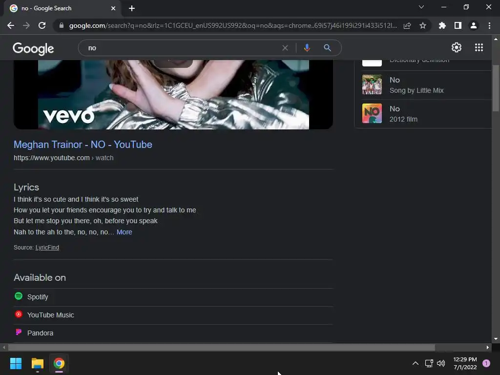This screenshot has width=500, height=375.
Task: Click the vertical scrollbar up arrow
Action: pyautogui.click(x=496, y=39)
